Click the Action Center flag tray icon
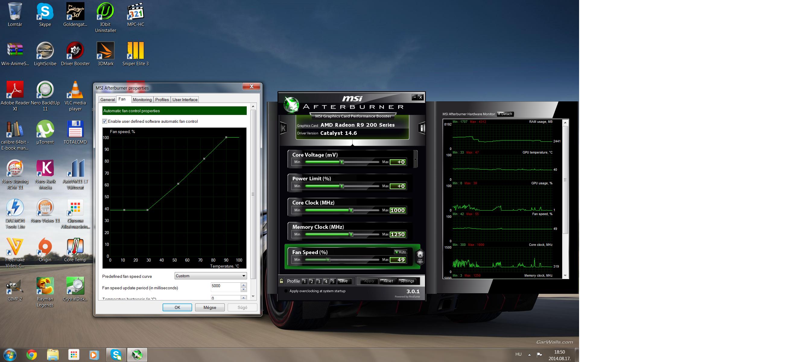 (539, 354)
